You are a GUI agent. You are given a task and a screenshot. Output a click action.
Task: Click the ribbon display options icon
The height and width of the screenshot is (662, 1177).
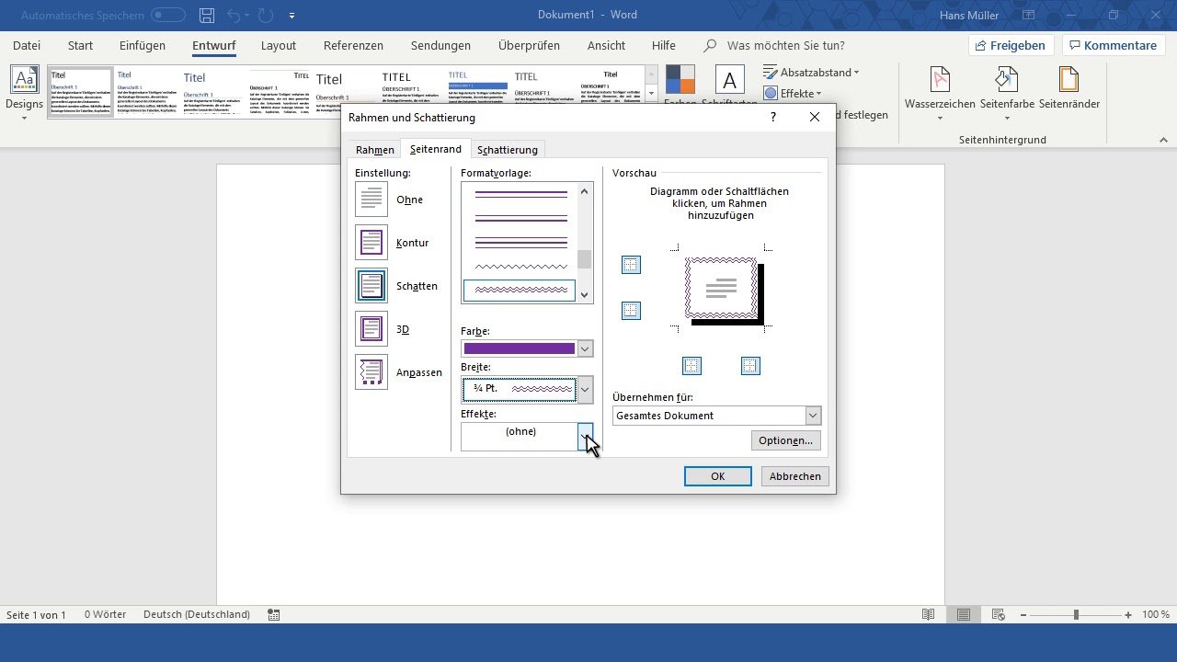click(1028, 16)
